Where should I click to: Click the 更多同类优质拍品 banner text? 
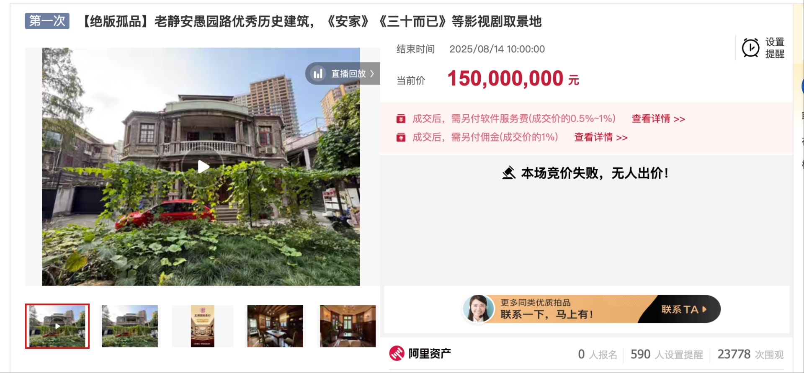[x=535, y=302]
